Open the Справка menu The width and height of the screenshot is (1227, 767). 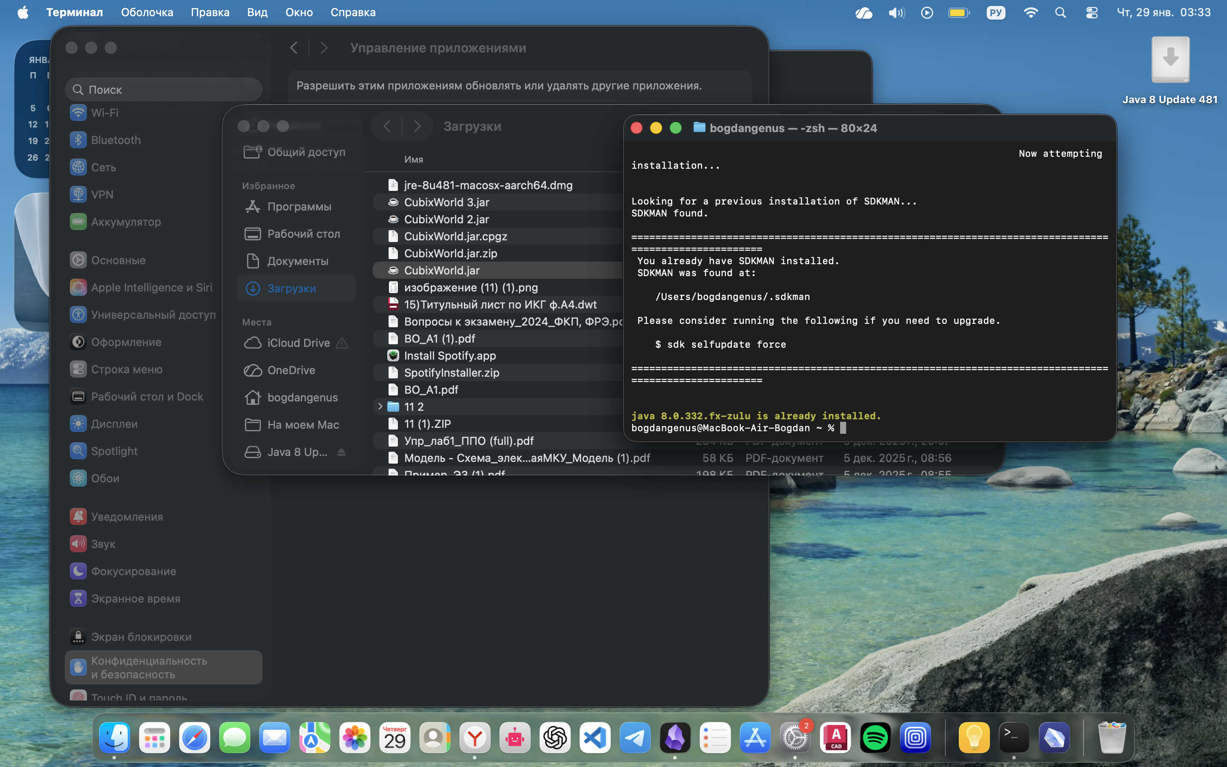pyautogui.click(x=353, y=13)
